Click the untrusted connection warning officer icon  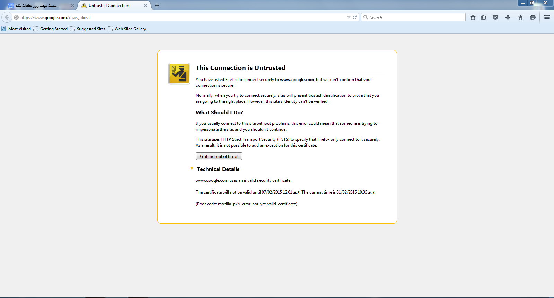coord(179,74)
